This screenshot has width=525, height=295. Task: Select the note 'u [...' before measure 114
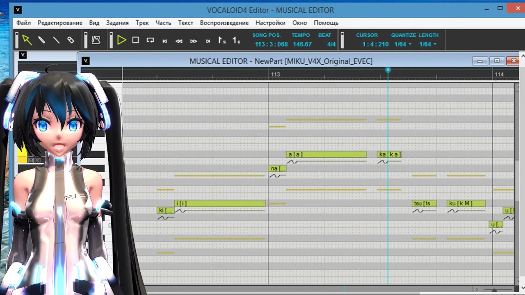pos(496,224)
